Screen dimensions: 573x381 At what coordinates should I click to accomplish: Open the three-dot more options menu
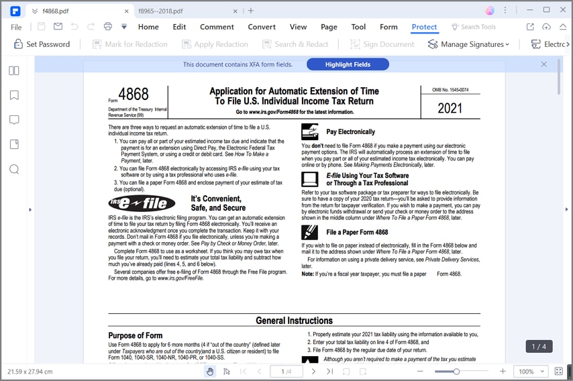tap(505, 10)
